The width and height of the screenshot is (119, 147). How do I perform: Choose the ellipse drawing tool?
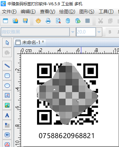click(7, 86)
